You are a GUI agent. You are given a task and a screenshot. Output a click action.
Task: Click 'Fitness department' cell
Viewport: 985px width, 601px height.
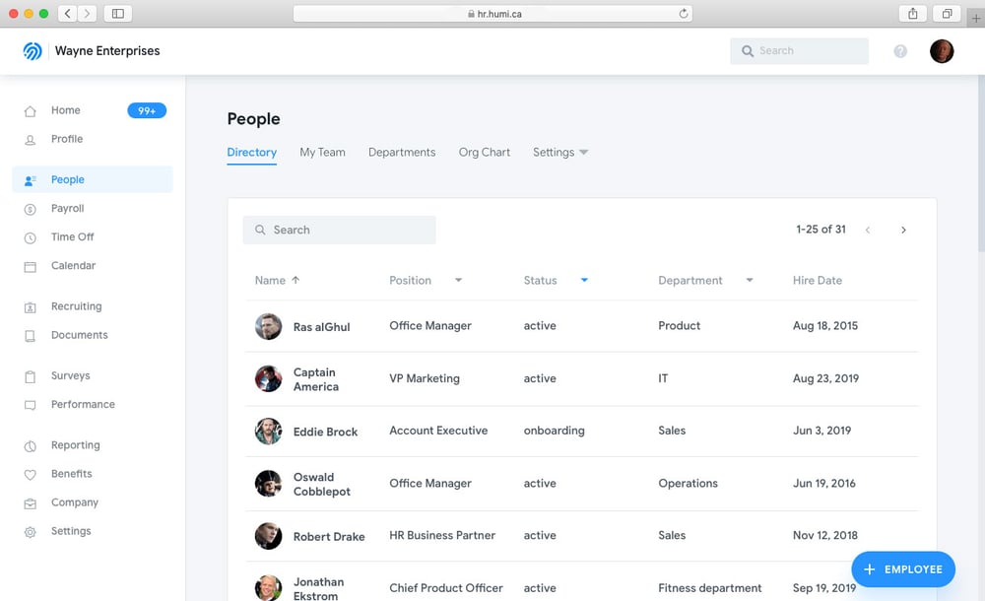(709, 588)
